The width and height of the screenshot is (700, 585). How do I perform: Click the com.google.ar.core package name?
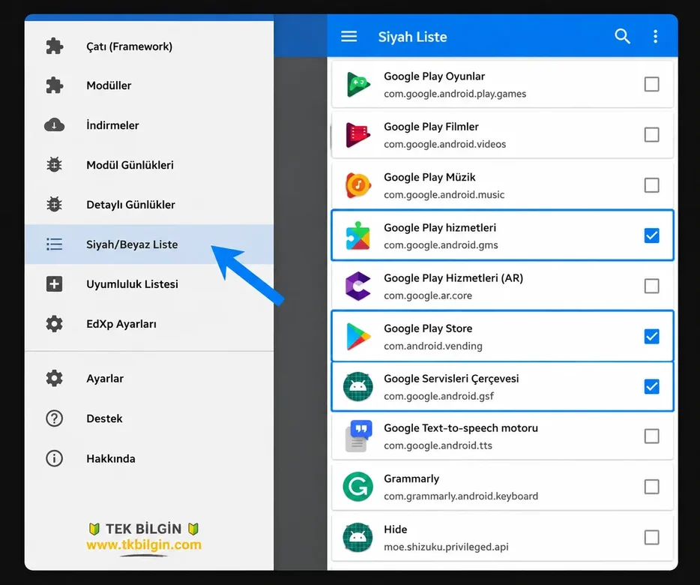(428, 295)
